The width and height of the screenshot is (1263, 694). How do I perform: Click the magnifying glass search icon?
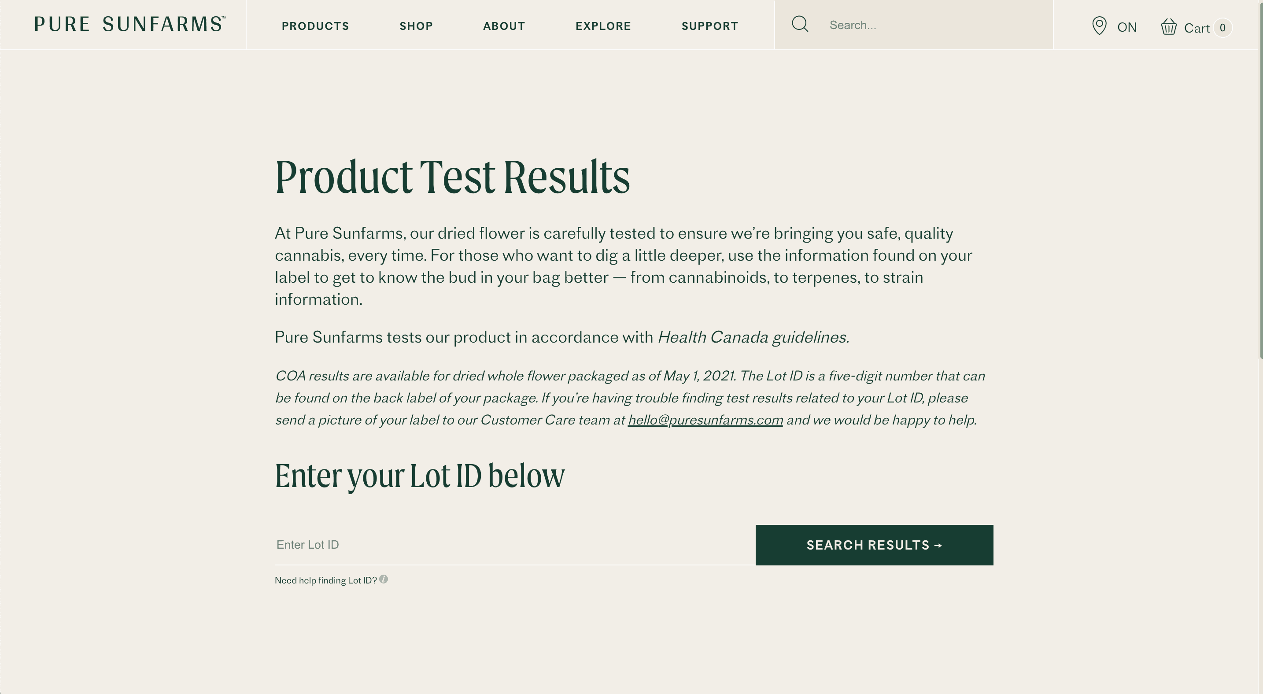pyautogui.click(x=800, y=24)
